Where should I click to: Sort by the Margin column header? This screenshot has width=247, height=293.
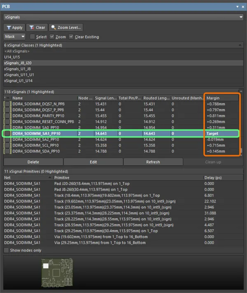(x=220, y=98)
